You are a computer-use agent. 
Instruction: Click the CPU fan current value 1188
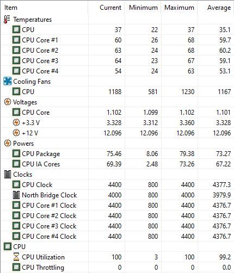(115, 92)
